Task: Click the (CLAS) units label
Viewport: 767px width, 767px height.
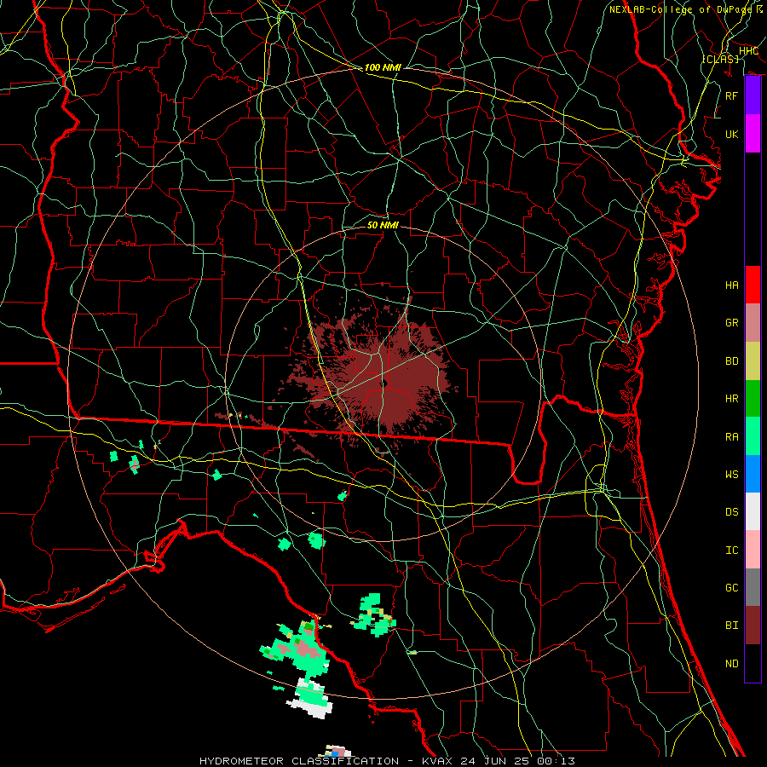Action: point(720,59)
